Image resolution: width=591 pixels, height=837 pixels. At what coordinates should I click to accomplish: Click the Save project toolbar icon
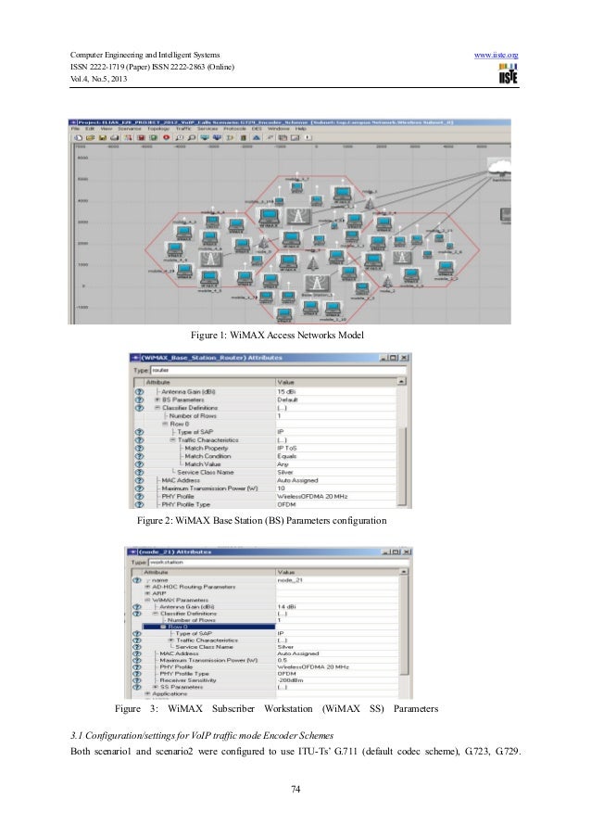[103, 138]
